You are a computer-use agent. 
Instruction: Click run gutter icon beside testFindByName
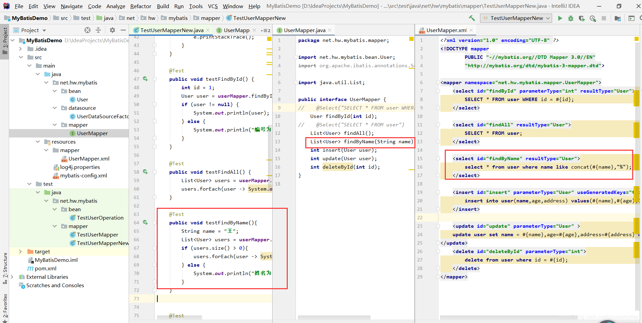click(x=145, y=222)
